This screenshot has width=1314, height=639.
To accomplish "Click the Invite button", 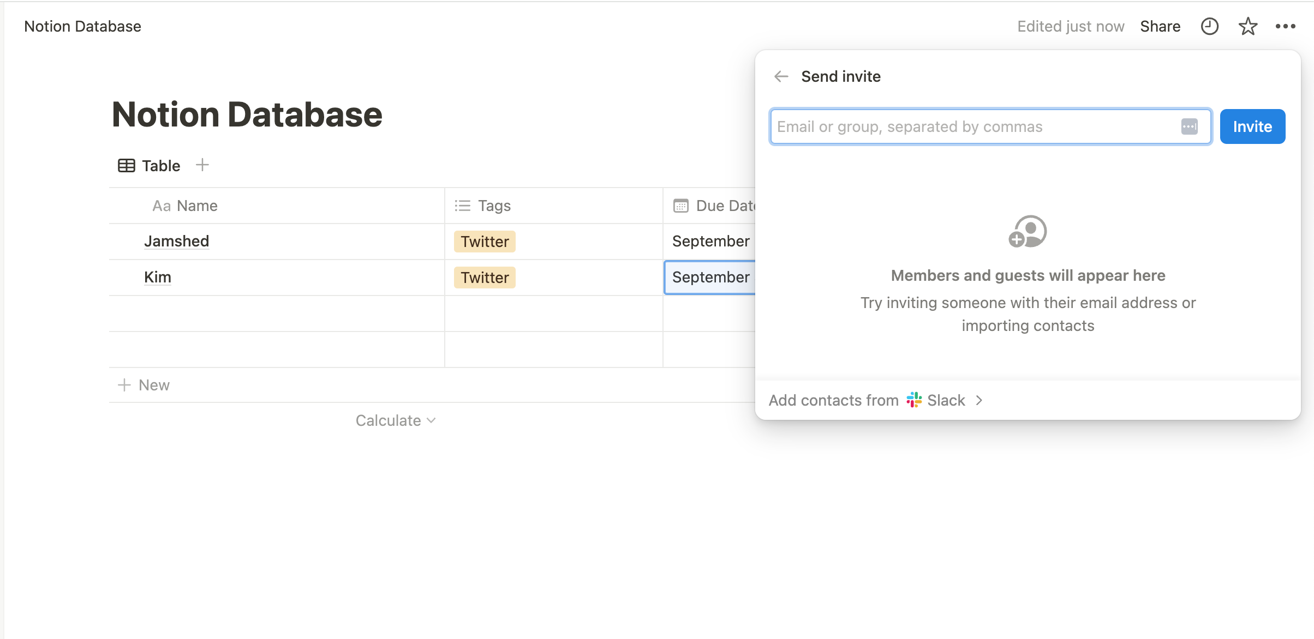I will tap(1252, 126).
